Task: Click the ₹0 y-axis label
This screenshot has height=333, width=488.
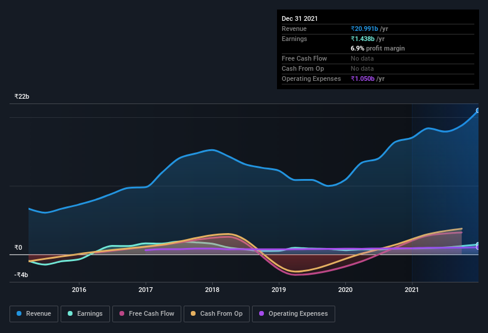Action: 18,248
